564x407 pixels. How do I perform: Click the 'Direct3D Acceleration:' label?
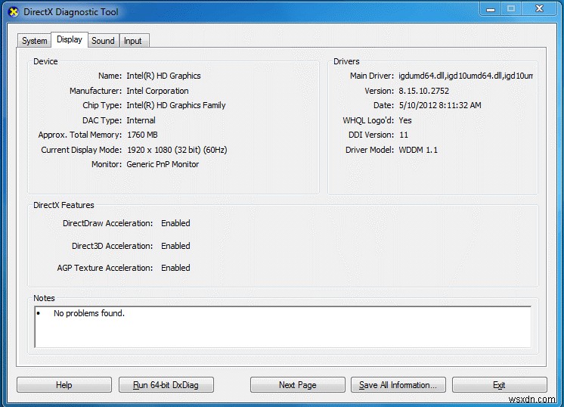(x=112, y=246)
